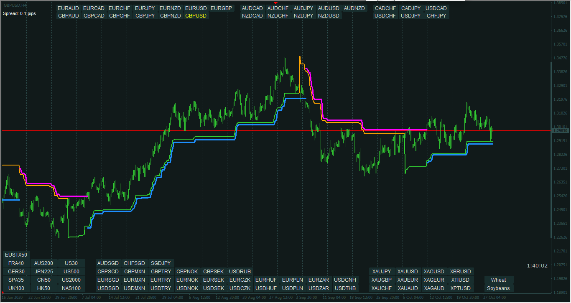Choose the EURZAR symbol button
Image resolution: width=571 pixels, height=303 pixels.
319,280
